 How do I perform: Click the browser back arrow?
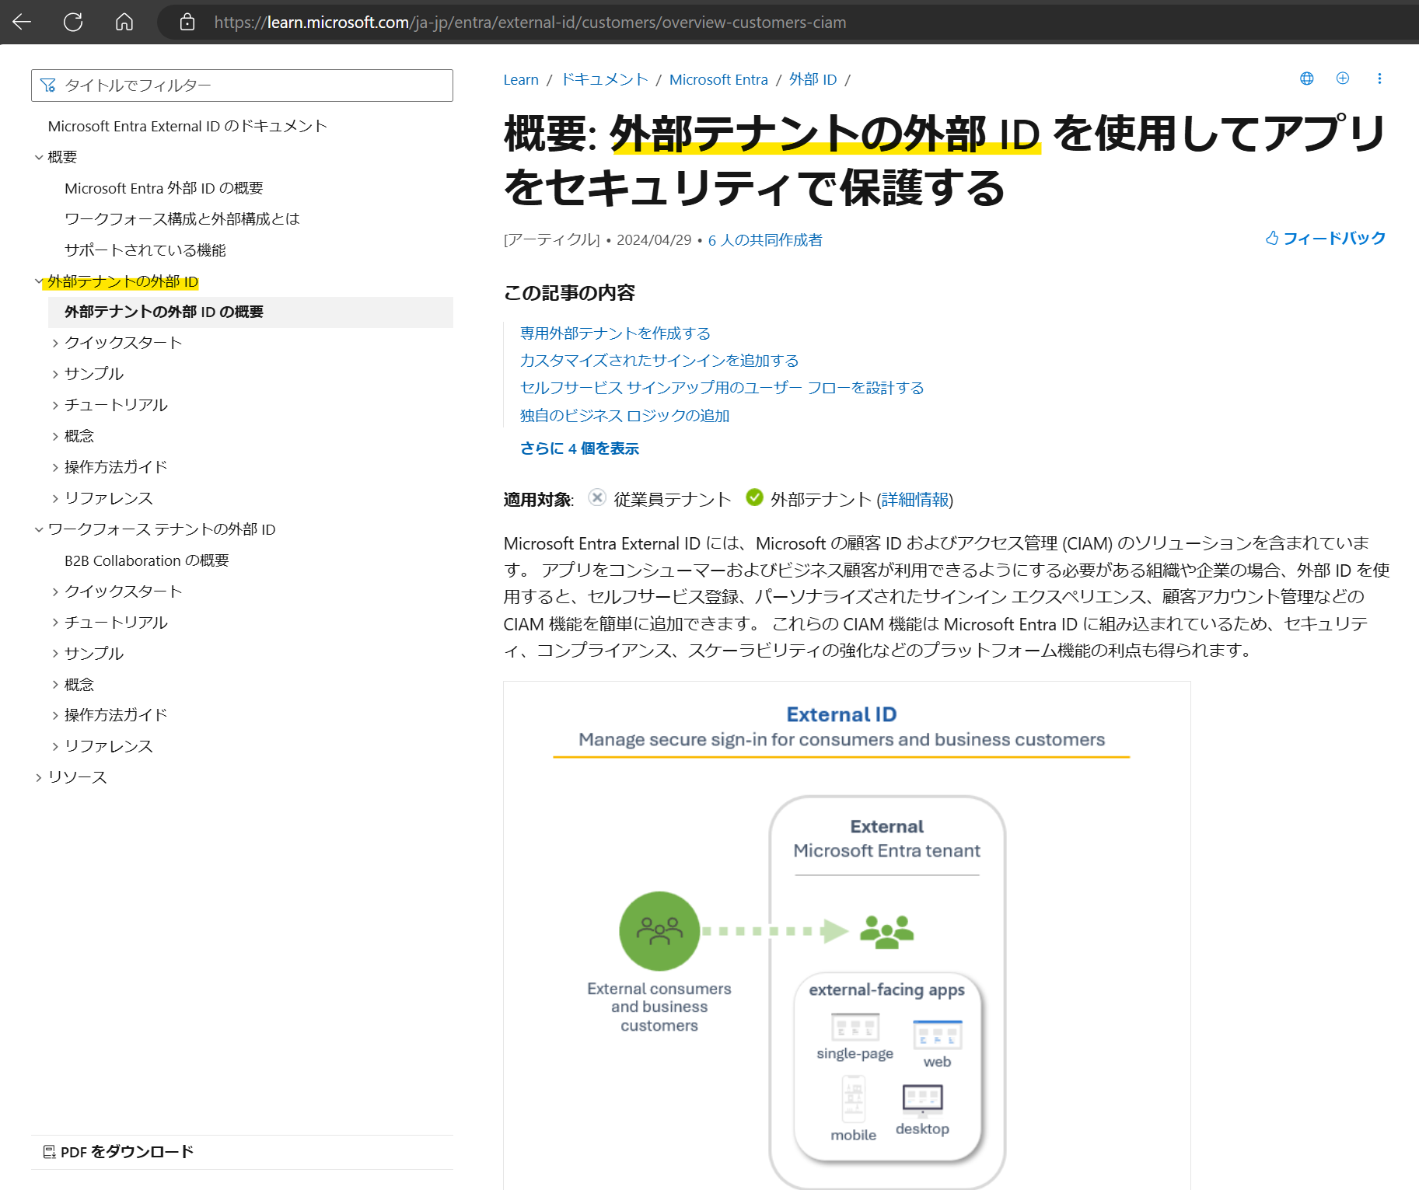click(22, 23)
